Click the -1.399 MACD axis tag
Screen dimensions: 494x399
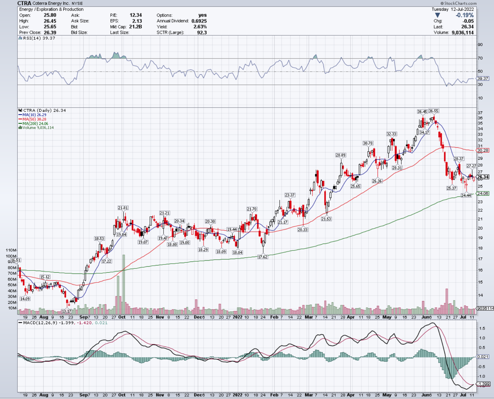click(483, 384)
